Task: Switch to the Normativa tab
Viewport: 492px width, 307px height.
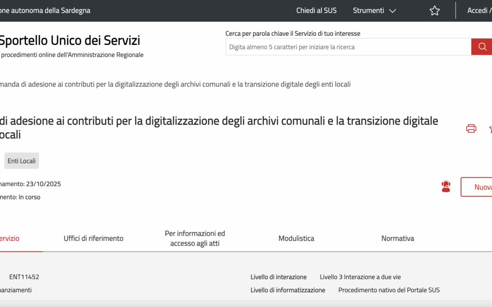Action: (397, 238)
